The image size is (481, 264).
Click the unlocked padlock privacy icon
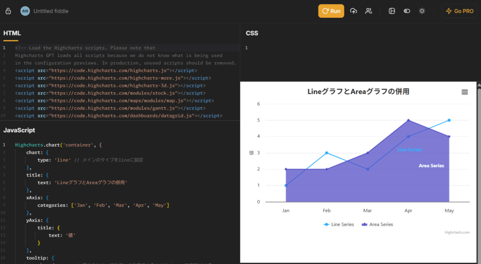(8, 11)
